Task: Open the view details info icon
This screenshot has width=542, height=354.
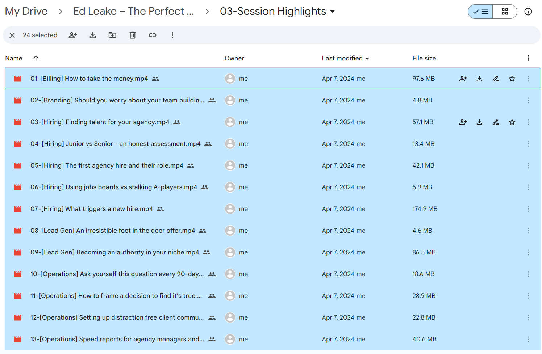Action: pyautogui.click(x=528, y=12)
